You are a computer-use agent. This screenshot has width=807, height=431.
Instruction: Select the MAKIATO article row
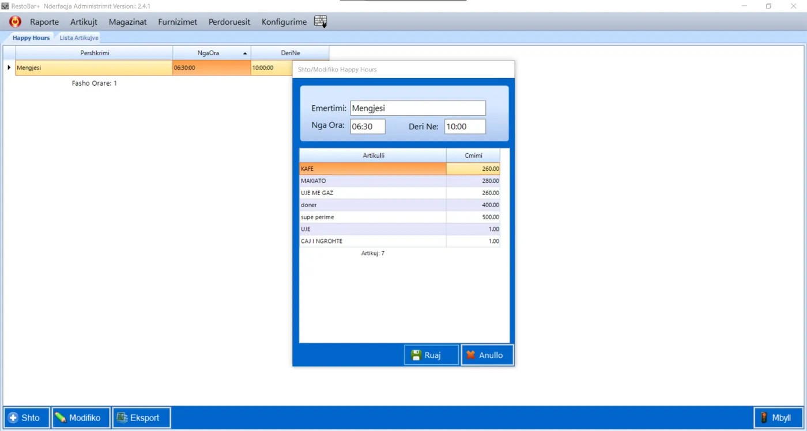(x=399, y=181)
